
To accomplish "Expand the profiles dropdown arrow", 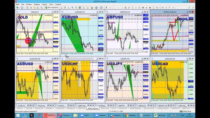I will (24, 8).
